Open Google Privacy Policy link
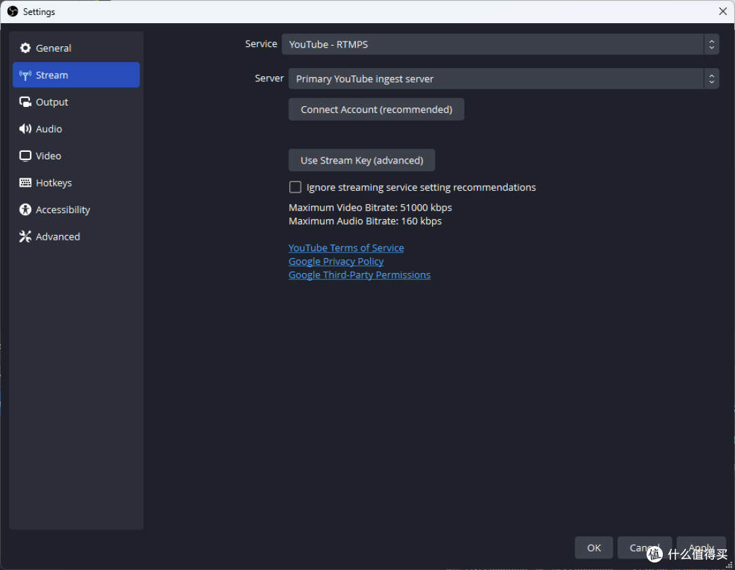Screen dimensions: 735x570 click(336, 262)
